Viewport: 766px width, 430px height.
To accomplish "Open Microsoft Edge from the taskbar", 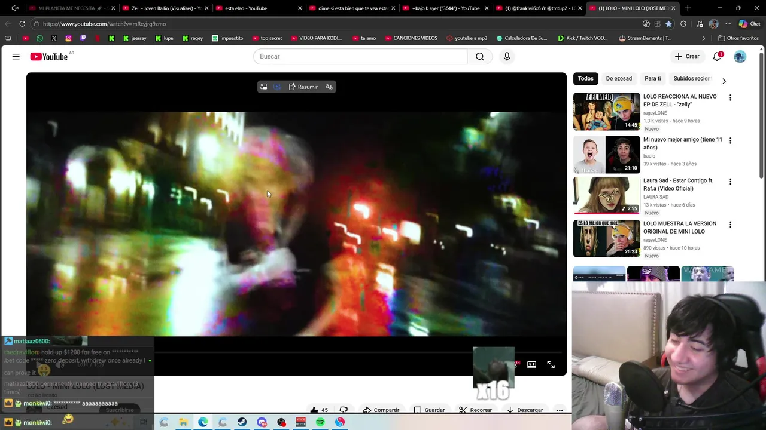I will (x=203, y=422).
